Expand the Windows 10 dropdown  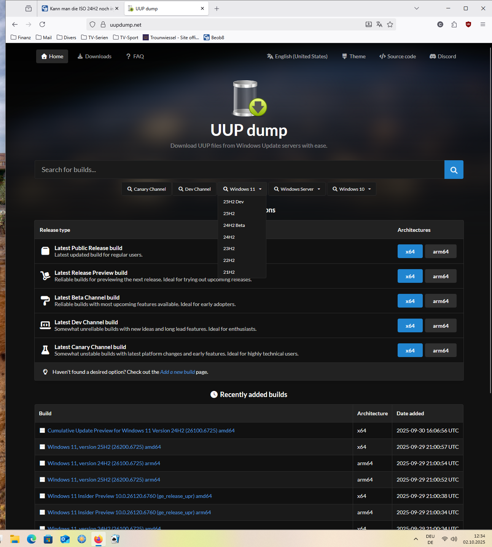(x=352, y=189)
